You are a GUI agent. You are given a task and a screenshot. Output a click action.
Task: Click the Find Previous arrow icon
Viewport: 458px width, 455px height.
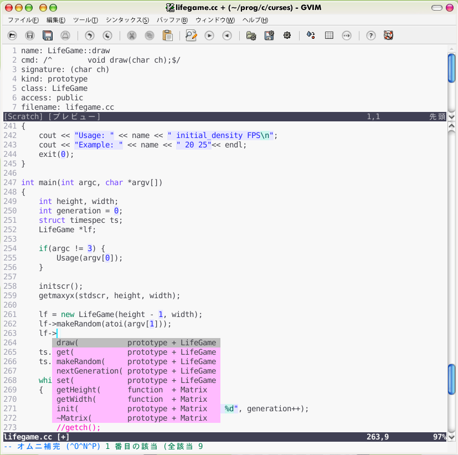click(227, 35)
